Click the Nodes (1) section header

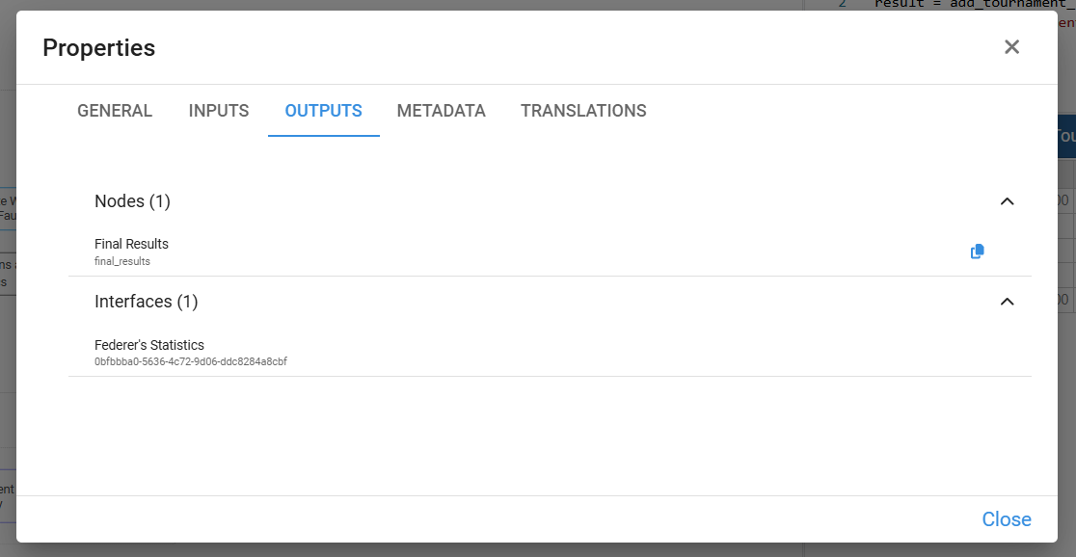coord(132,201)
